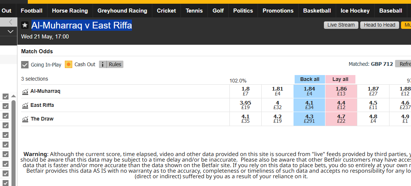
Task: Select the 4.4 lay price for East Riffa
Action: click(341, 105)
